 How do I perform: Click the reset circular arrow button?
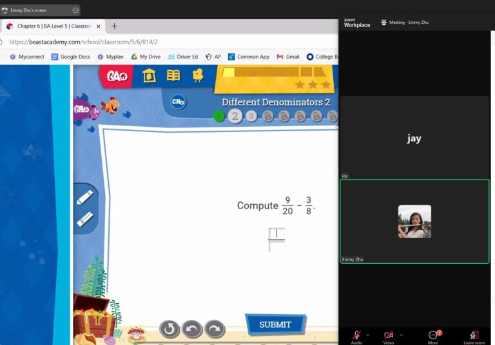(x=170, y=329)
